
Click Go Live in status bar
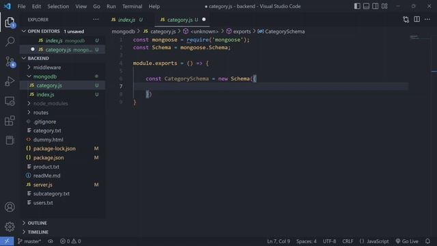coord(407,241)
